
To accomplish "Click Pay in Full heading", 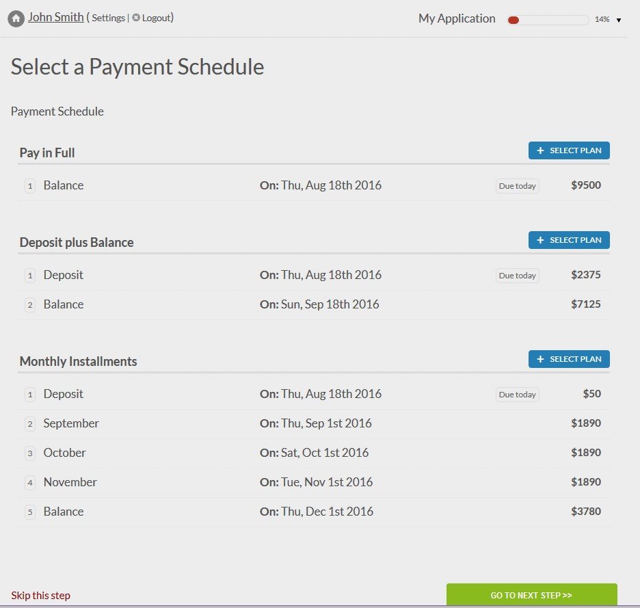I will click(47, 153).
